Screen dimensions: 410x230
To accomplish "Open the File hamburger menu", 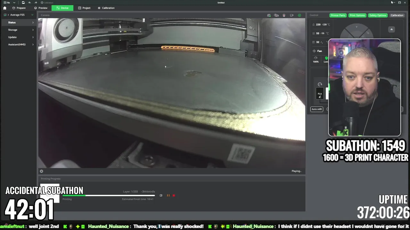I will (x=6, y=3).
